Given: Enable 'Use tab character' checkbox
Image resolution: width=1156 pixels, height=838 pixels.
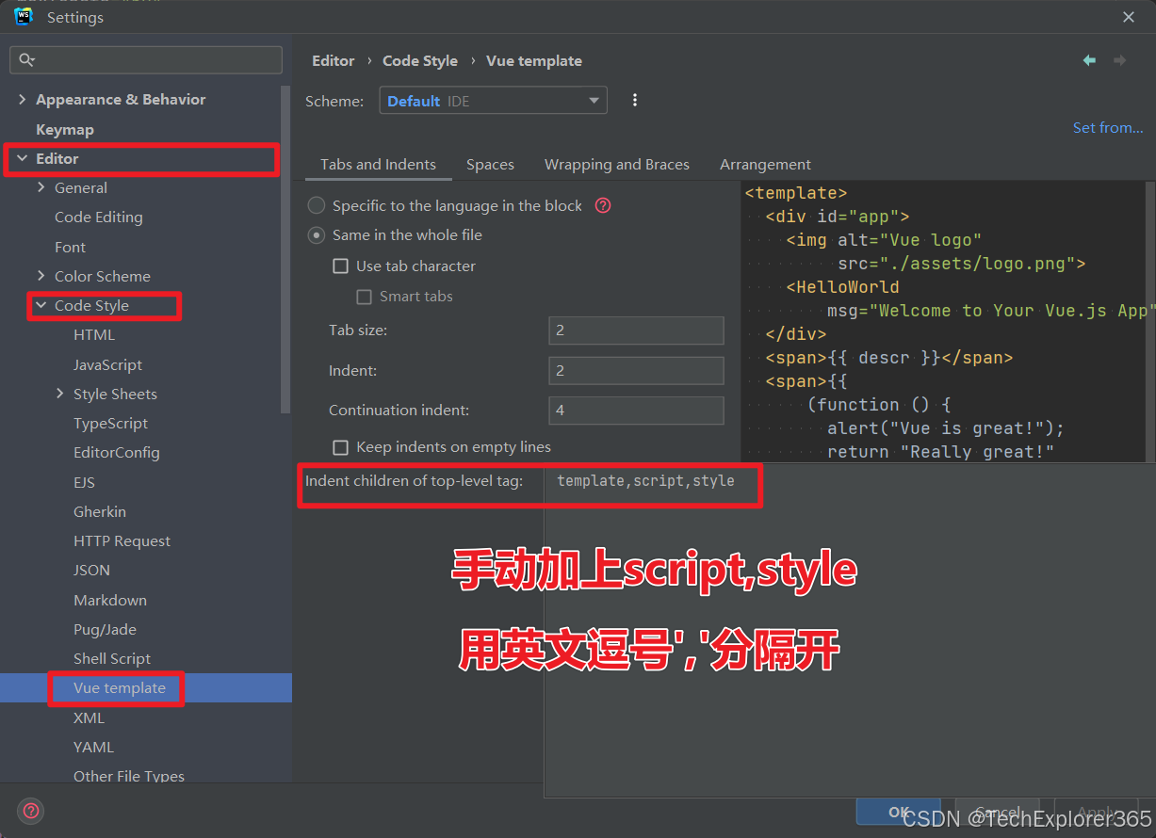Looking at the screenshot, I should [x=341, y=266].
